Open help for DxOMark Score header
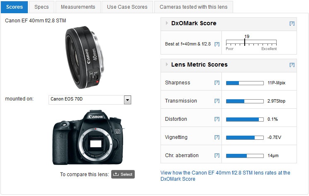The image size is (309, 196). [x=292, y=24]
